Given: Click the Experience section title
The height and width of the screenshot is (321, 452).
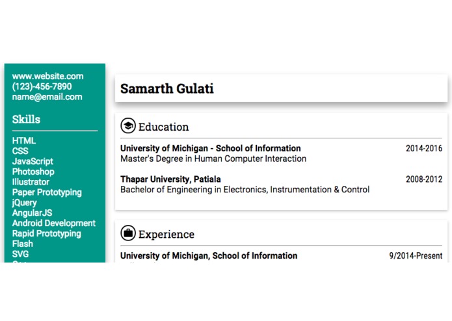Looking at the screenshot, I should pyautogui.click(x=166, y=235).
